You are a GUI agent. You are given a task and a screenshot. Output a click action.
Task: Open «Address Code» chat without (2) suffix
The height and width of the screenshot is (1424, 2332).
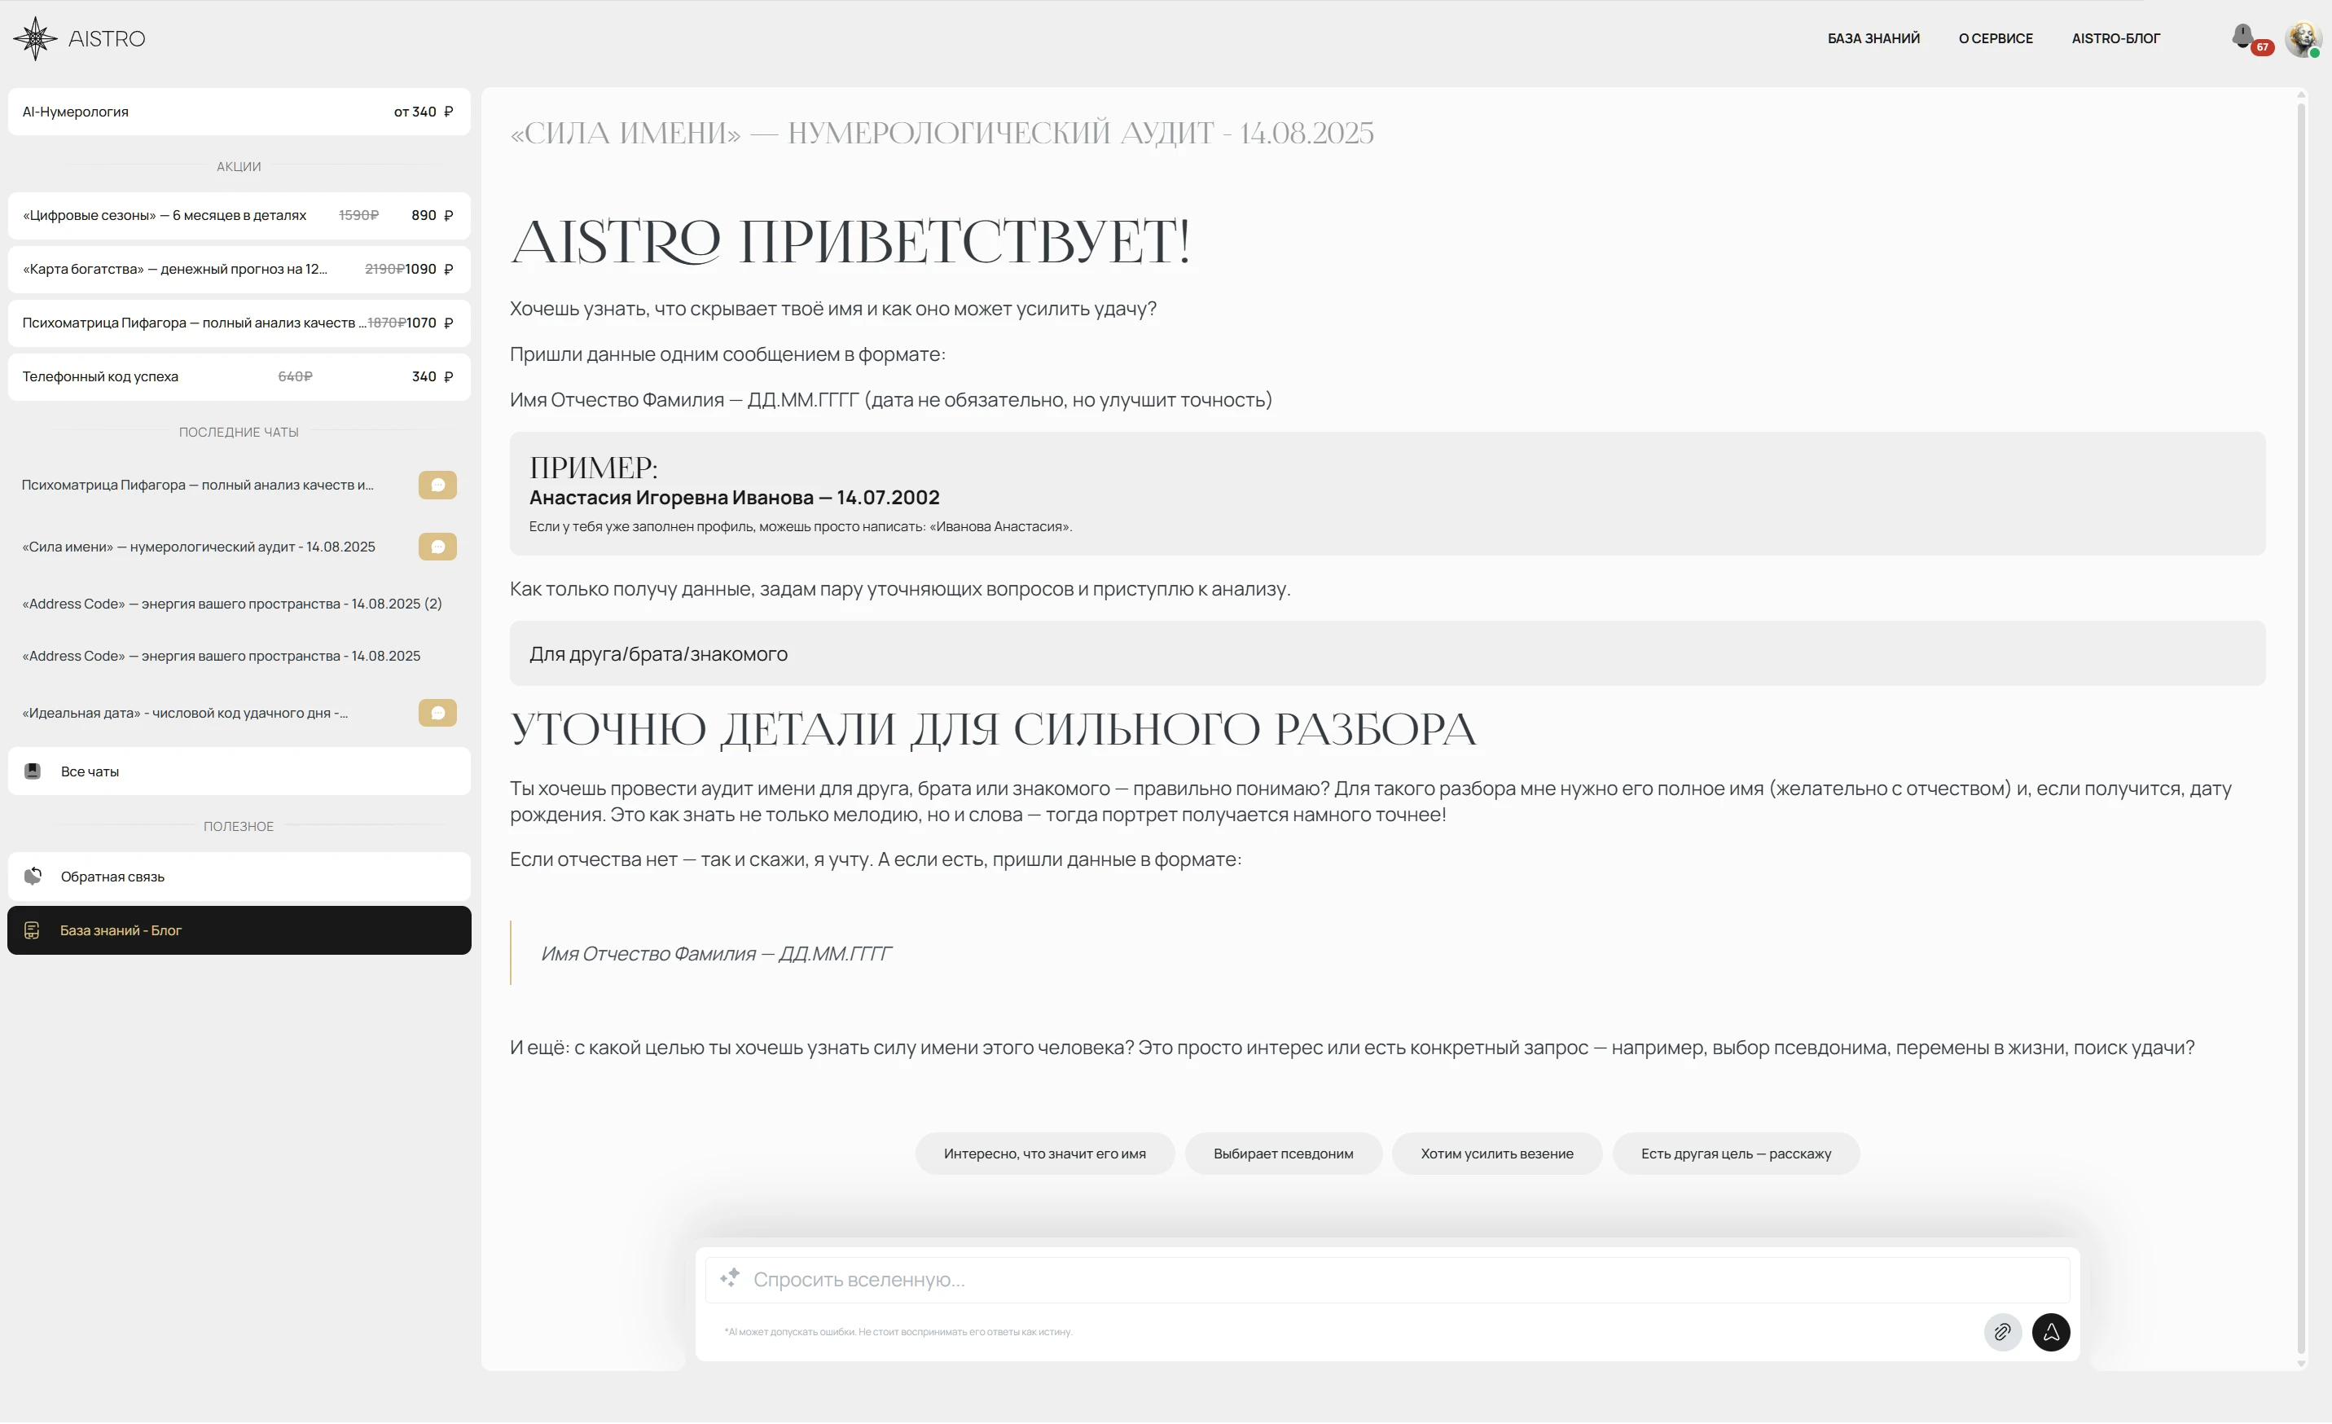[x=222, y=656]
